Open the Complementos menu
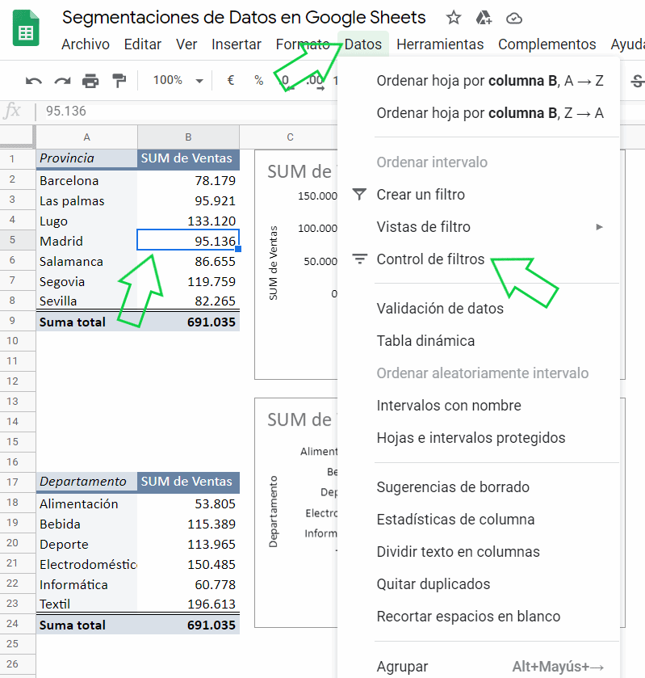This screenshot has width=645, height=678. click(547, 44)
